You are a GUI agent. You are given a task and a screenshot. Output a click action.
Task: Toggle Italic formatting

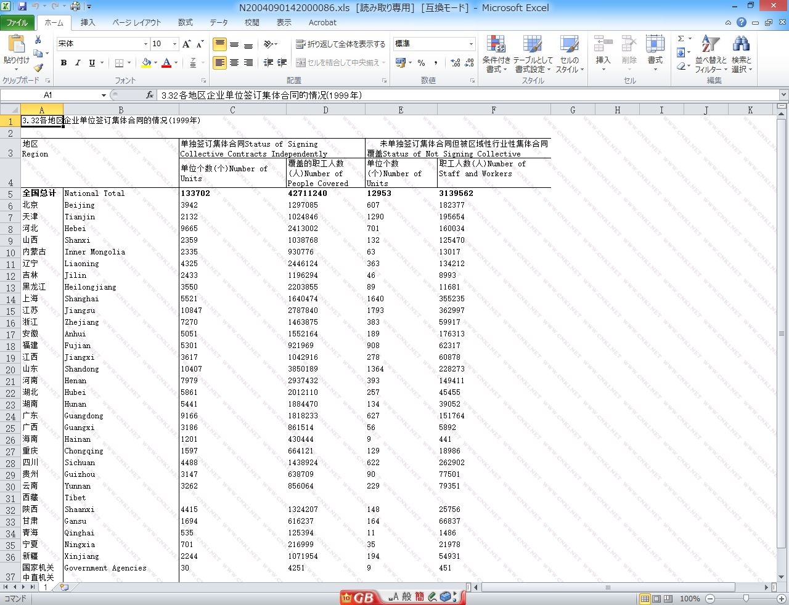point(78,63)
